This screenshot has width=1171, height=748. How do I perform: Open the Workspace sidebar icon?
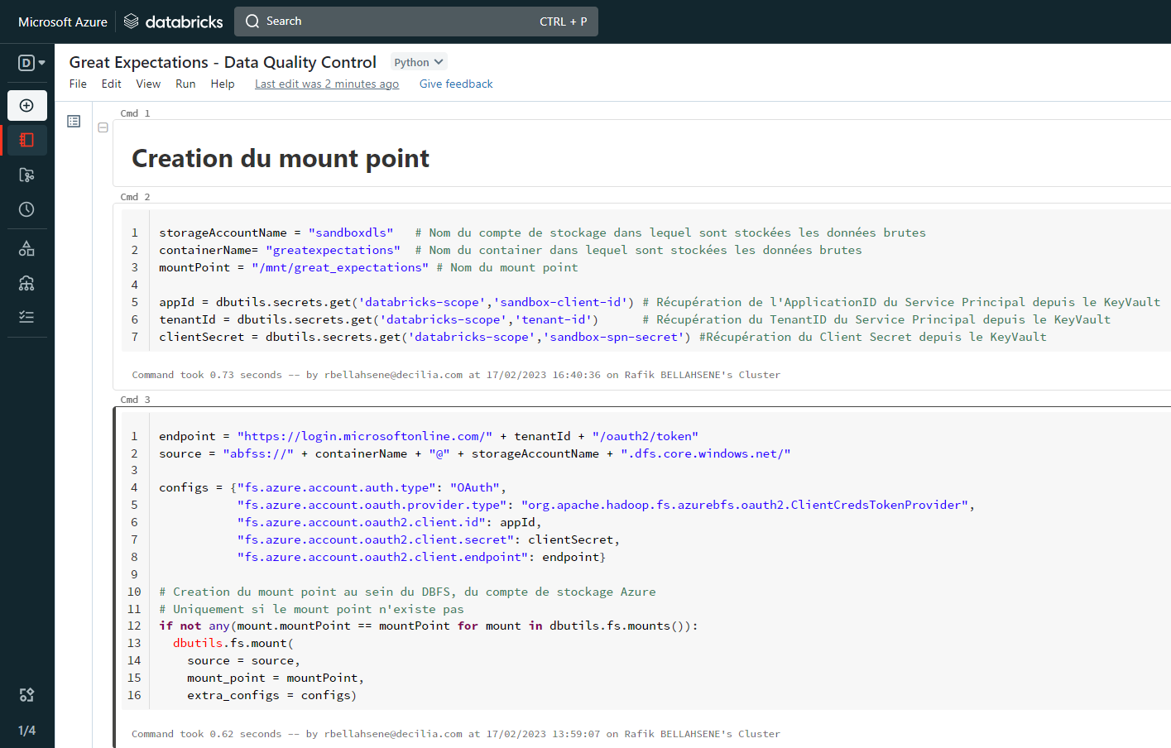coord(27,140)
